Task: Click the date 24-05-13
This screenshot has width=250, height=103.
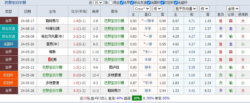Action: pyautogui.click(x=28, y=67)
